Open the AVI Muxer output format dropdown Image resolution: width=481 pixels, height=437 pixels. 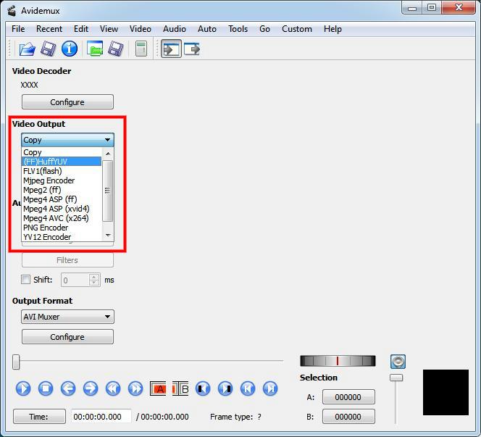[x=67, y=317]
